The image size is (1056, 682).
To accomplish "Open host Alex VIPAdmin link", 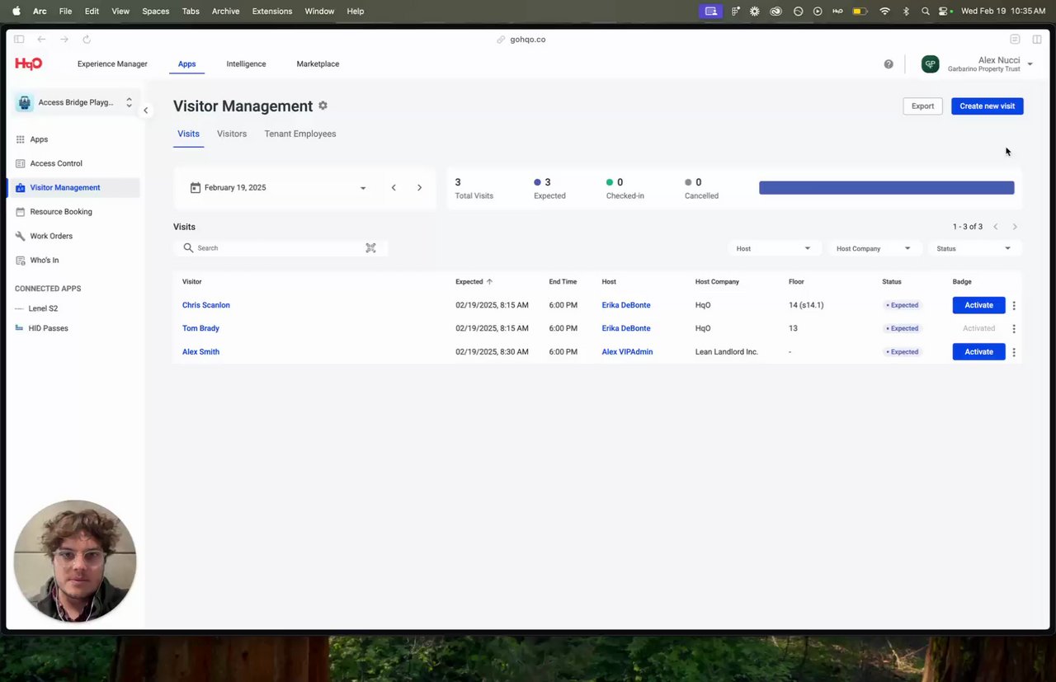I will (627, 352).
